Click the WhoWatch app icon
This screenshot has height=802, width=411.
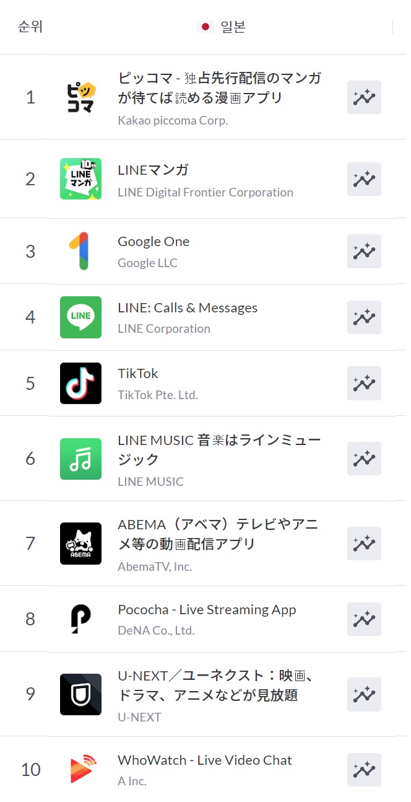point(80,770)
